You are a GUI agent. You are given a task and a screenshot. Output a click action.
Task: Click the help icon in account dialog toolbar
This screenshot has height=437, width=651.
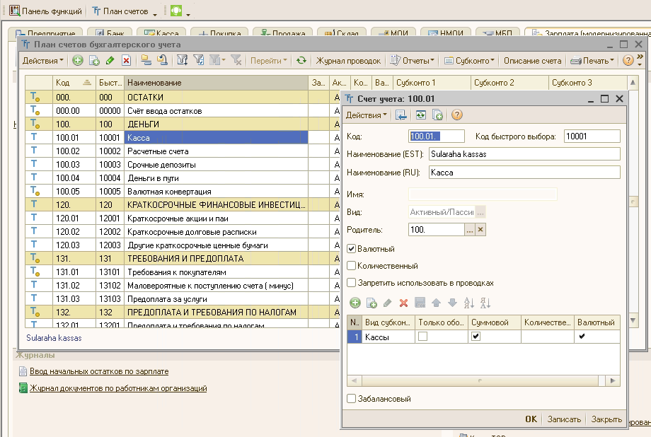457,115
